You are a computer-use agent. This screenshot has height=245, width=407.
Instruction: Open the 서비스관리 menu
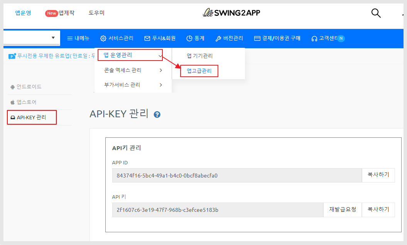117,39
